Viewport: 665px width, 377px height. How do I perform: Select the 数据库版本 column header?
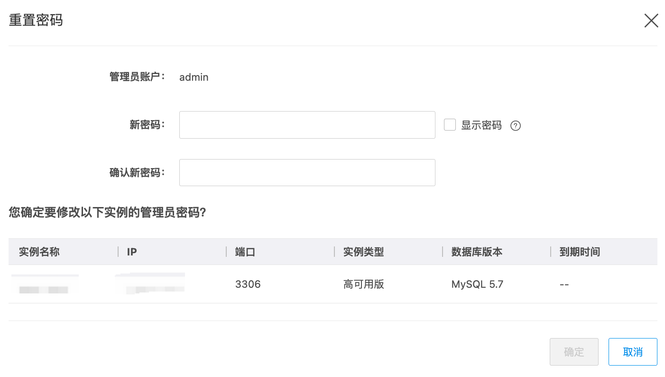pos(477,252)
